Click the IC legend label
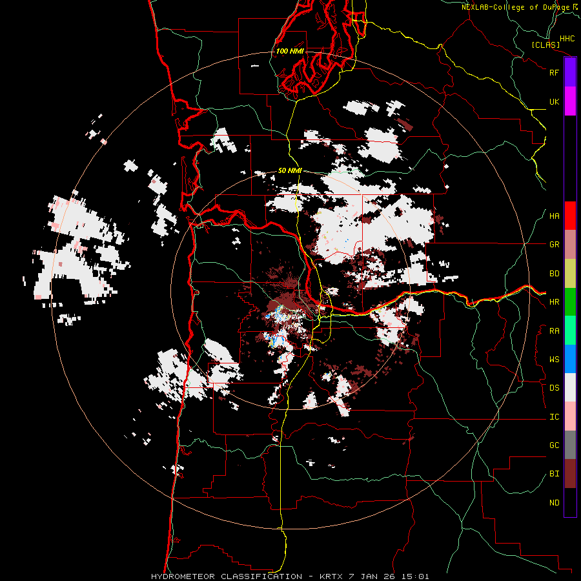 click(554, 417)
